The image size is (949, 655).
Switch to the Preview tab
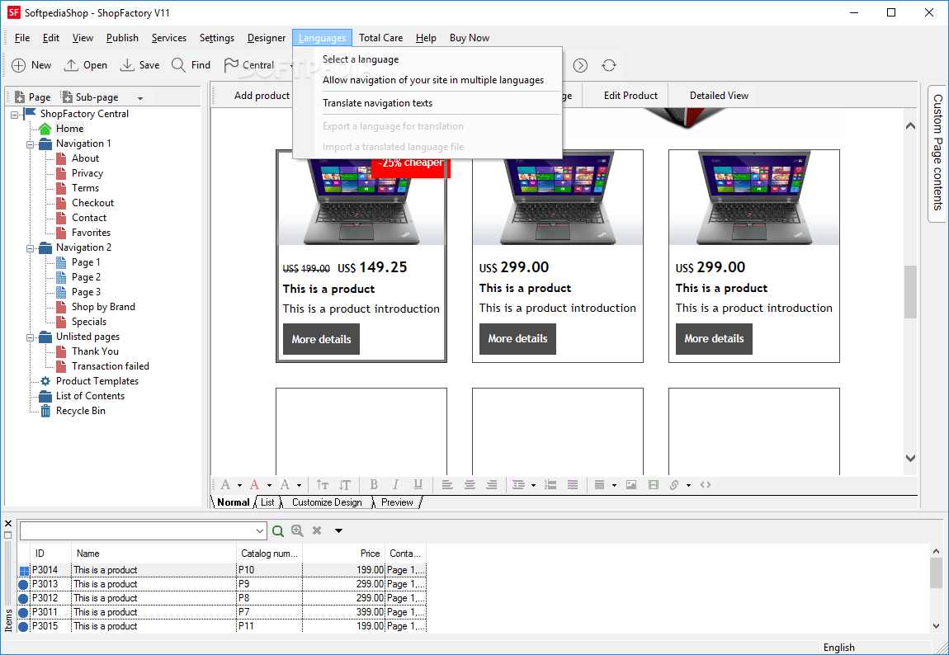397,502
